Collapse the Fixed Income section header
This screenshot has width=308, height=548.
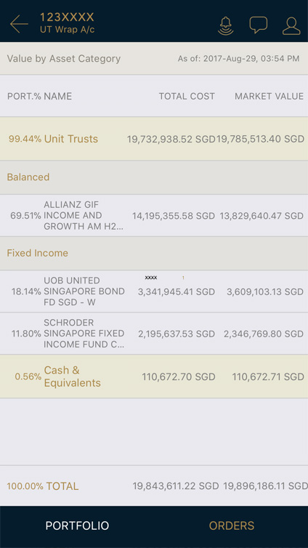click(154, 253)
